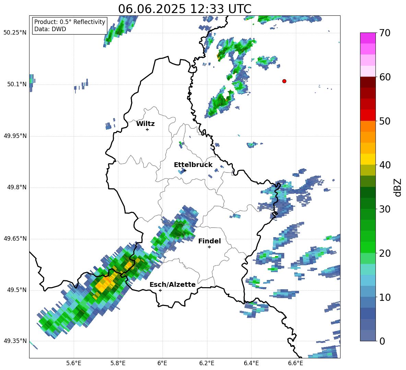Pick the dark maroon colorbar swatch below 60
The height and width of the screenshot is (370, 406).
pyautogui.click(x=368, y=82)
